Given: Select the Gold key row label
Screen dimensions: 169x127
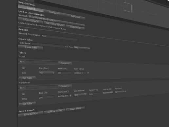Looking at the screenshot, I should coord(24,73).
